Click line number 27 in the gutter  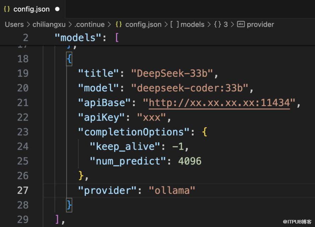tap(23, 190)
